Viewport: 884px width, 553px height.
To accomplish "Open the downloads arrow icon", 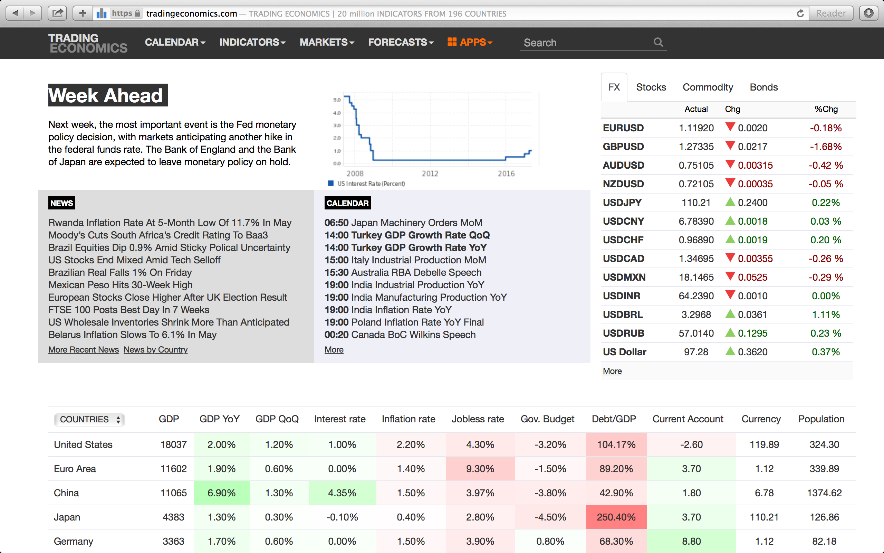I will 869,13.
